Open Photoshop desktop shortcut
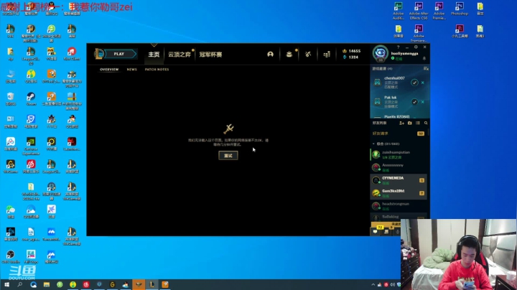Image resolution: width=517 pixels, height=290 pixels. (460, 9)
